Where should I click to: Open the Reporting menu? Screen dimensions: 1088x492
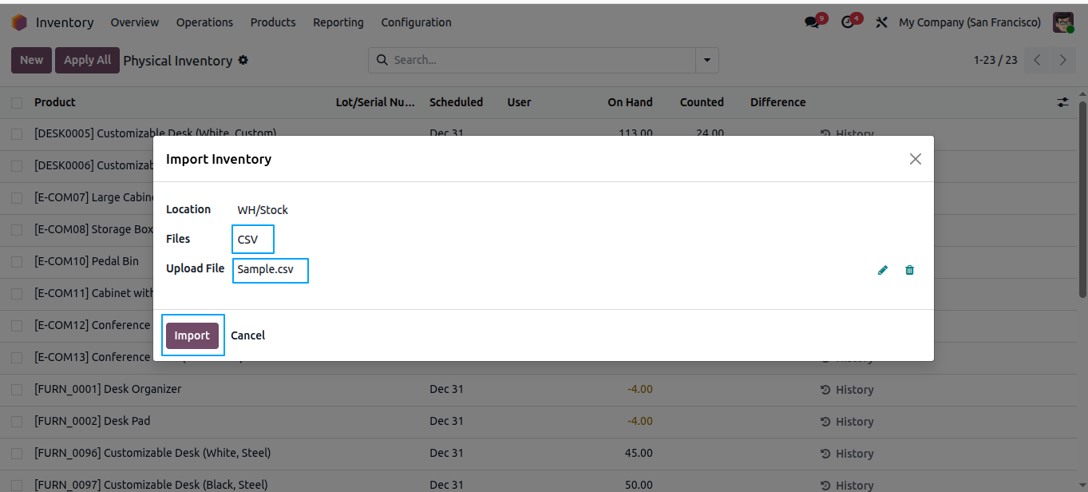pyautogui.click(x=338, y=22)
